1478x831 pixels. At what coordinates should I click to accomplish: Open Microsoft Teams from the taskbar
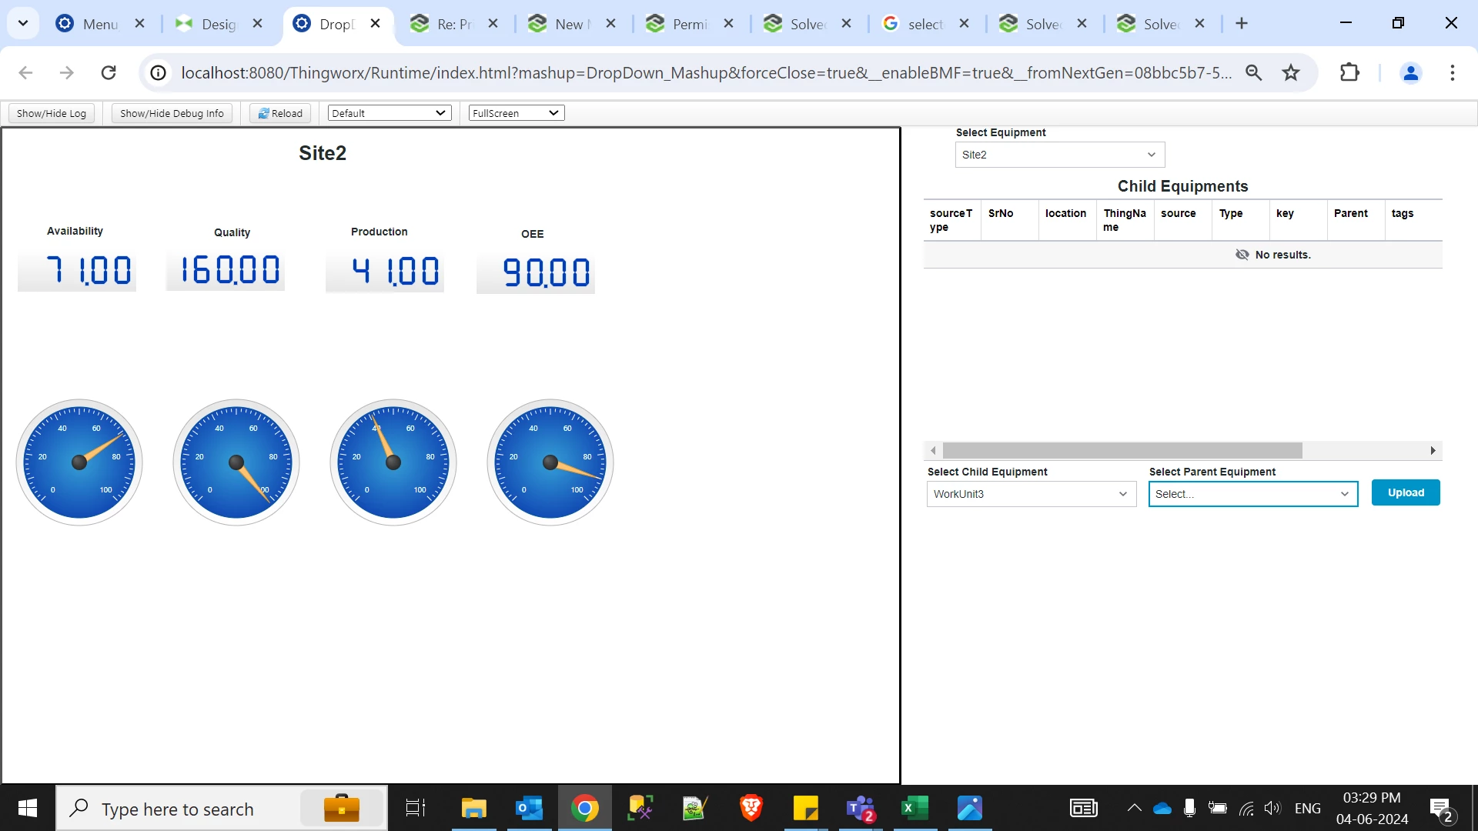click(861, 808)
